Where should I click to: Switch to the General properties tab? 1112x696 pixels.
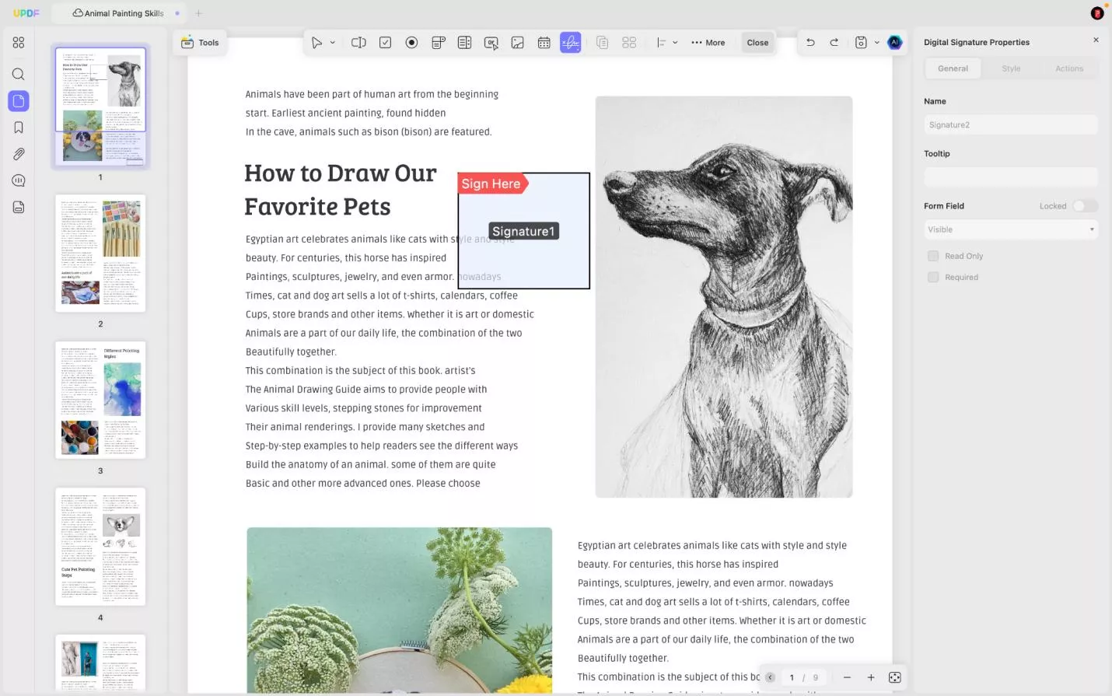[x=953, y=68]
